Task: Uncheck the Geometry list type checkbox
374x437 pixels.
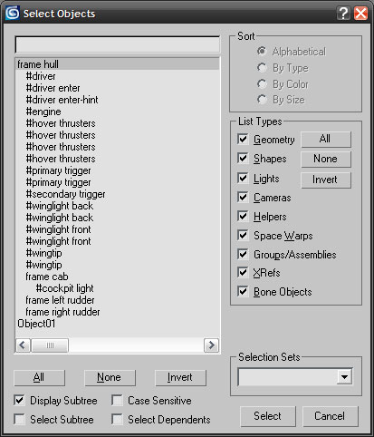Action: click(243, 139)
